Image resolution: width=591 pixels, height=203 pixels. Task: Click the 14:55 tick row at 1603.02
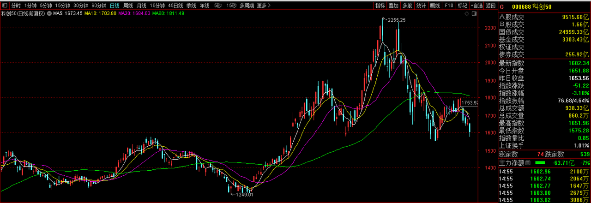[x=544, y=200]
